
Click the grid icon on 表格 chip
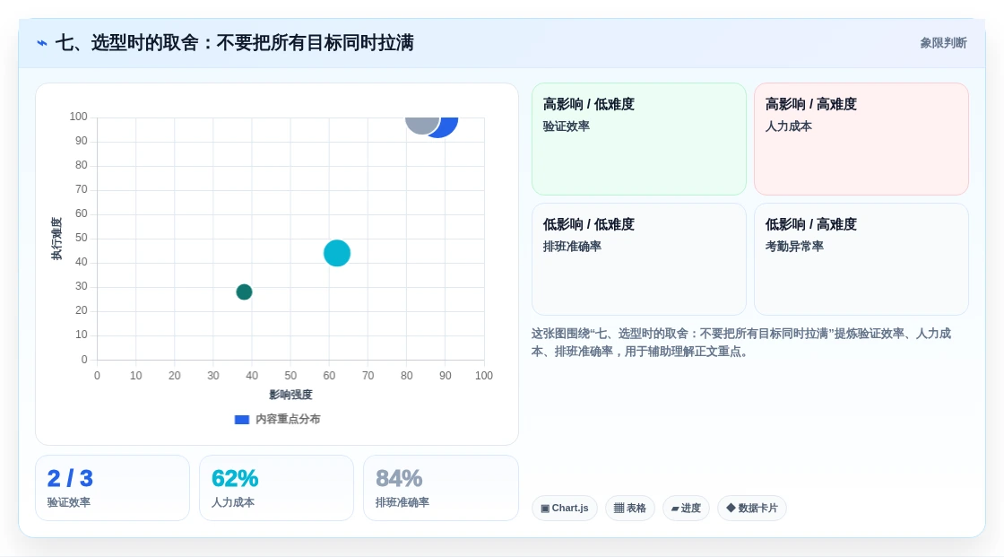[619, 509]
